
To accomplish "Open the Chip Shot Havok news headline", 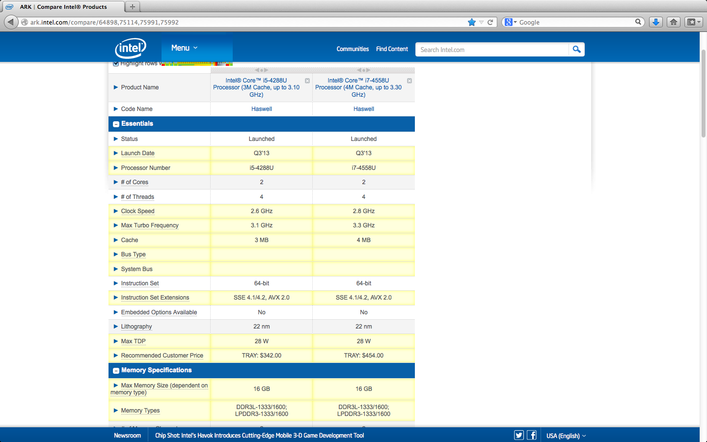I will click(x=259, y=436).
